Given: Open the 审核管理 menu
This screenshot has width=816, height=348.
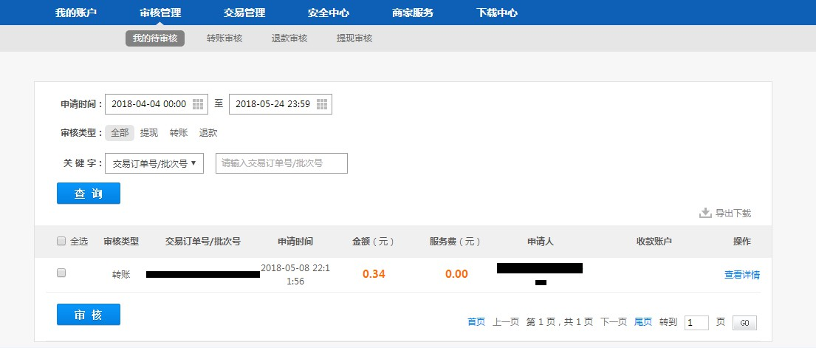Looking at the screenshot, I should [x=160, y=13].
